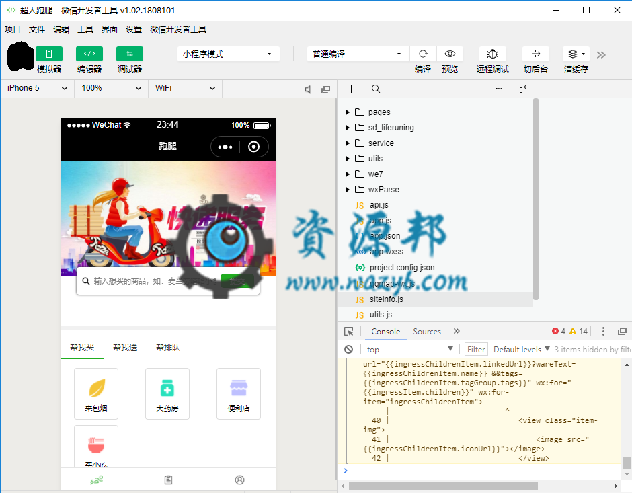
Task: Collapse the file tree panel icon
Action: (524, 89)
